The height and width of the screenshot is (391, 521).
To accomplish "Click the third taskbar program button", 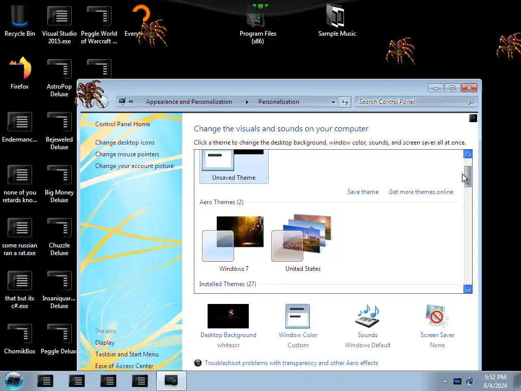I will tap(108, 381).
